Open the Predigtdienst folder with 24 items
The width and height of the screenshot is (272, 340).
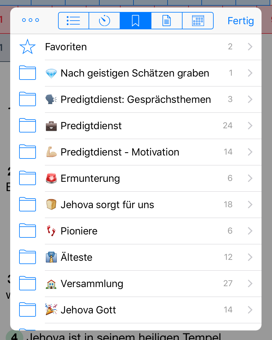(91, 126)
